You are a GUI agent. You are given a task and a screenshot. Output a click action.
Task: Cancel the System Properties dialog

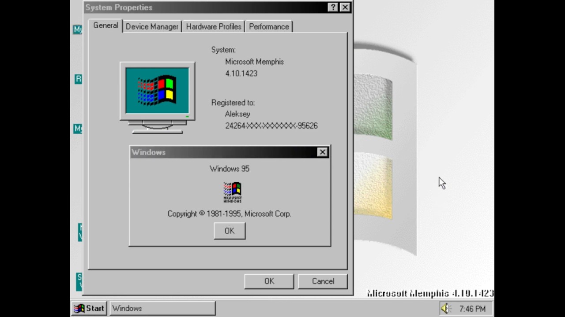pyautogui.click(x=323, y=281)
